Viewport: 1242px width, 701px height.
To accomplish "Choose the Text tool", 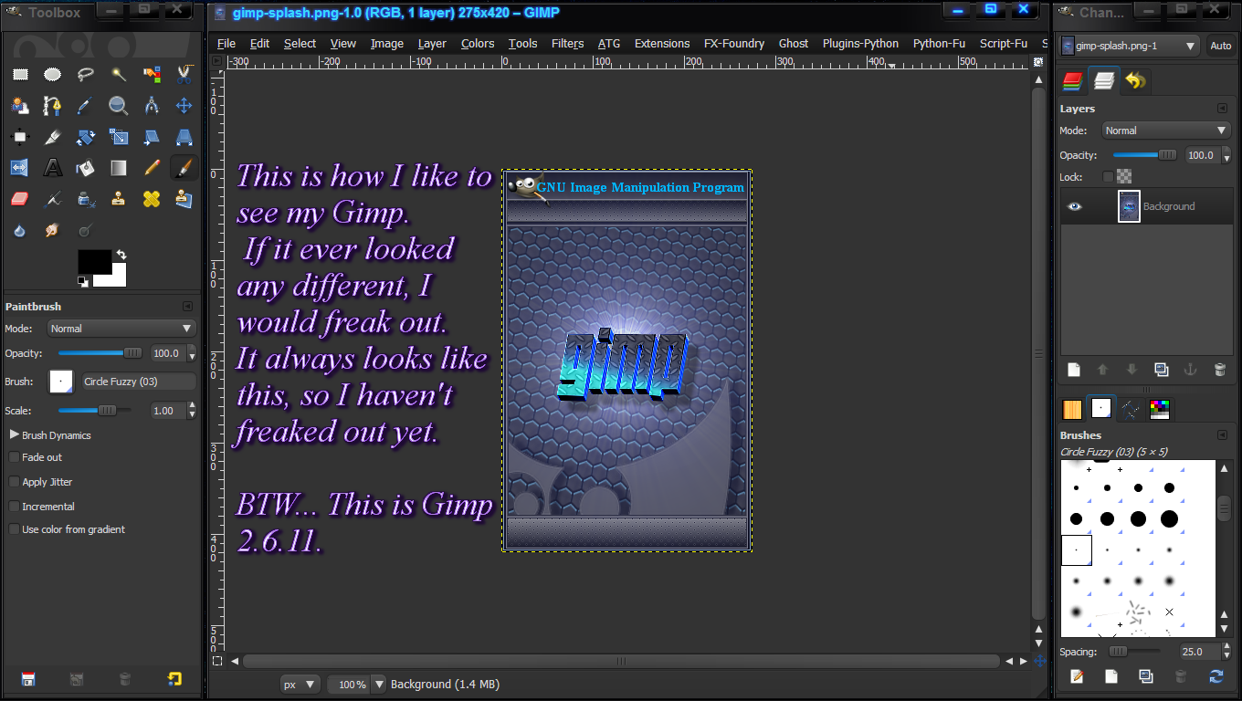I will 53,168.
